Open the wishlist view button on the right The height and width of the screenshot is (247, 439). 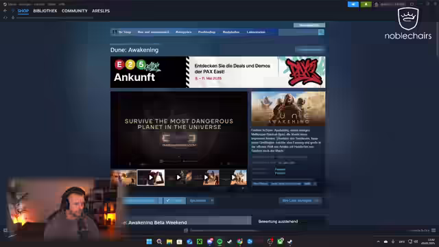(300, 200)
